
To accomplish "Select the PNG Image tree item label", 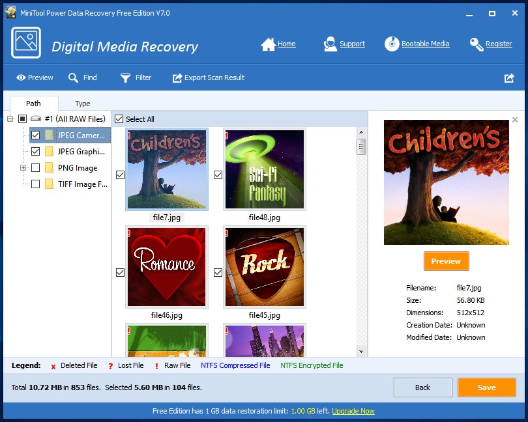I will (78, 167).
